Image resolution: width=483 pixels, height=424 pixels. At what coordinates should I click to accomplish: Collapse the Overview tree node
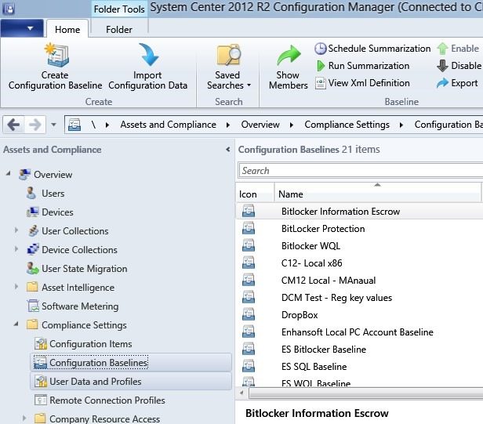9,174
